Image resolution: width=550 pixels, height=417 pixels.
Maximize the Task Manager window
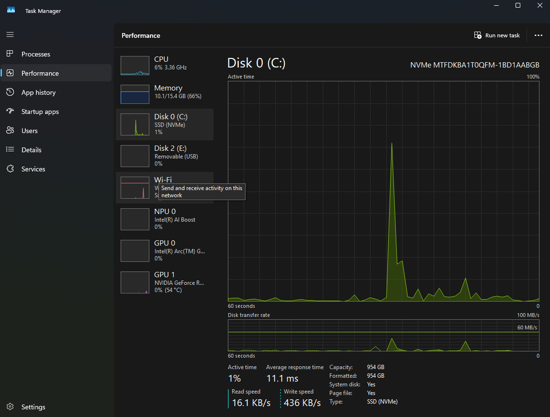[x=518, y=5]
